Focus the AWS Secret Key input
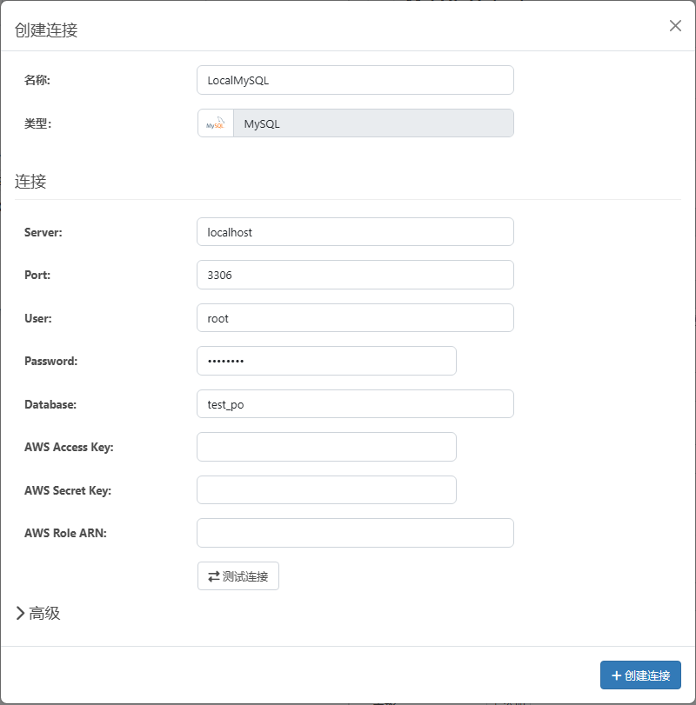696x705 pixels. click(326, 490)
